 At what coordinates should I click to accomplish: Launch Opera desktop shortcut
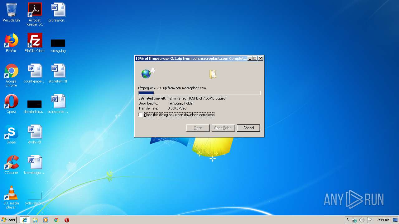tap(11, 104)
